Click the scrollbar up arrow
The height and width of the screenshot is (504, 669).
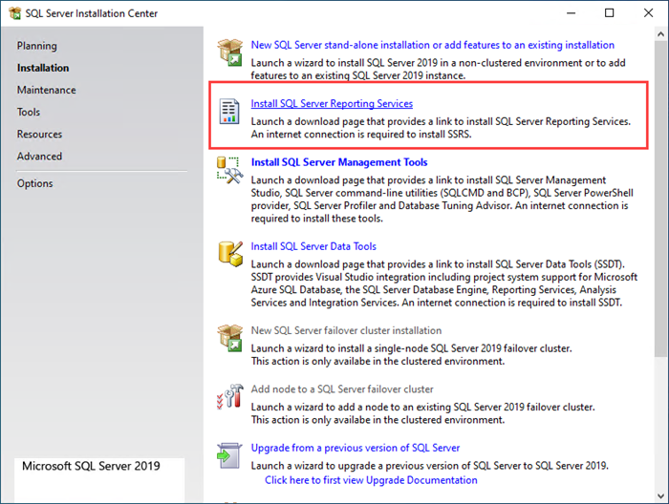click(x=661, y=34)
